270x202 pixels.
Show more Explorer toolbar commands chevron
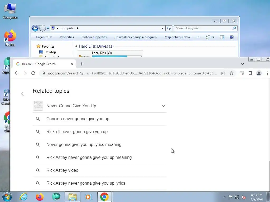point(198,37)
